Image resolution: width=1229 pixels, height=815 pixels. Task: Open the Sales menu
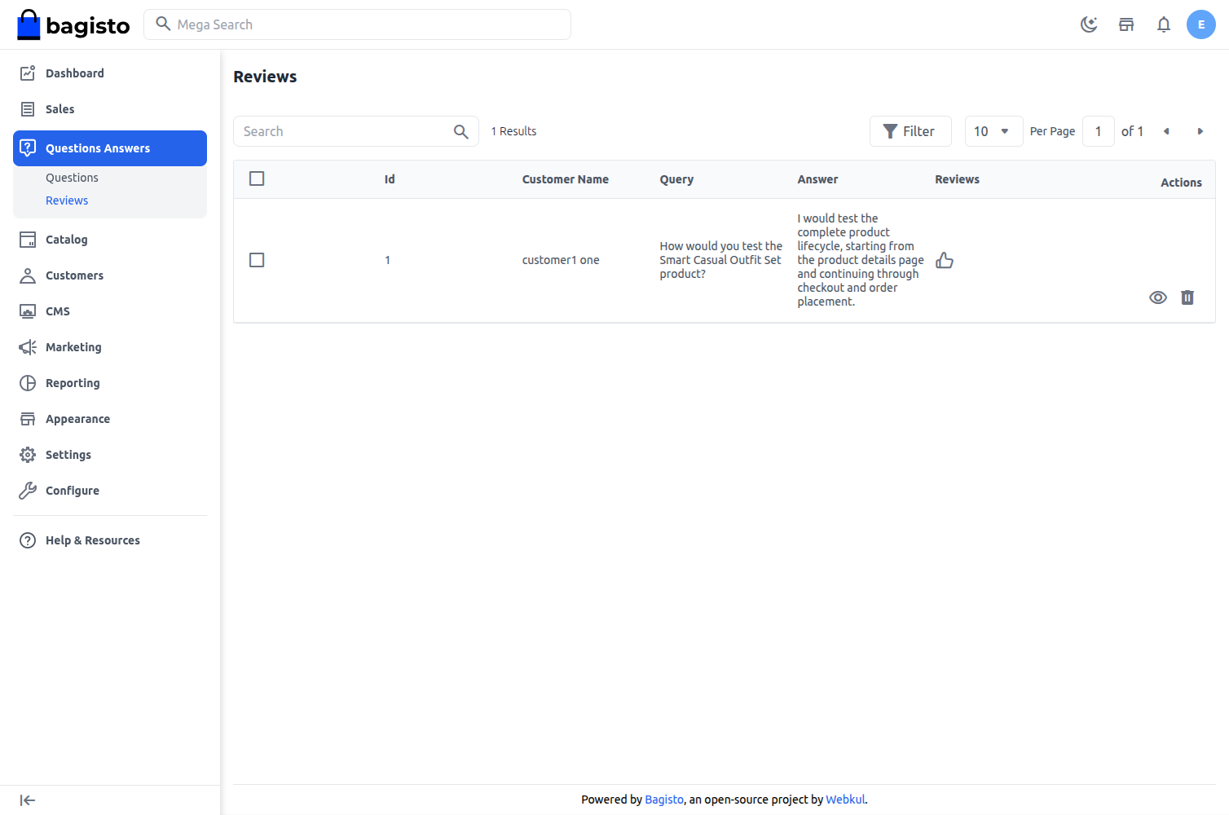pos(110,109)
